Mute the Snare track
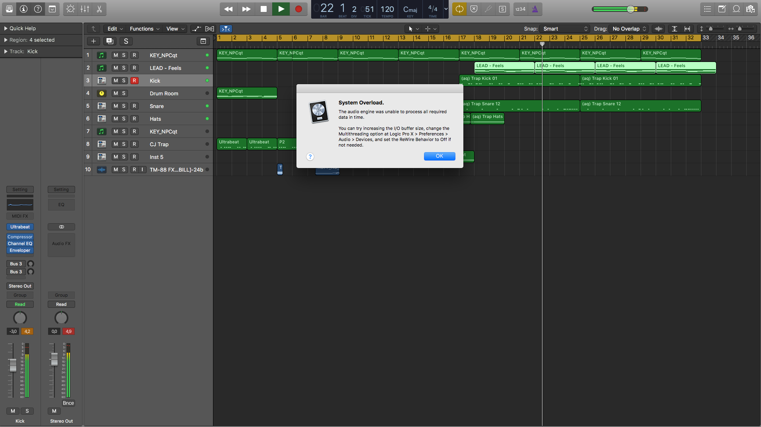Screen dimensions: 761x427 116,106
